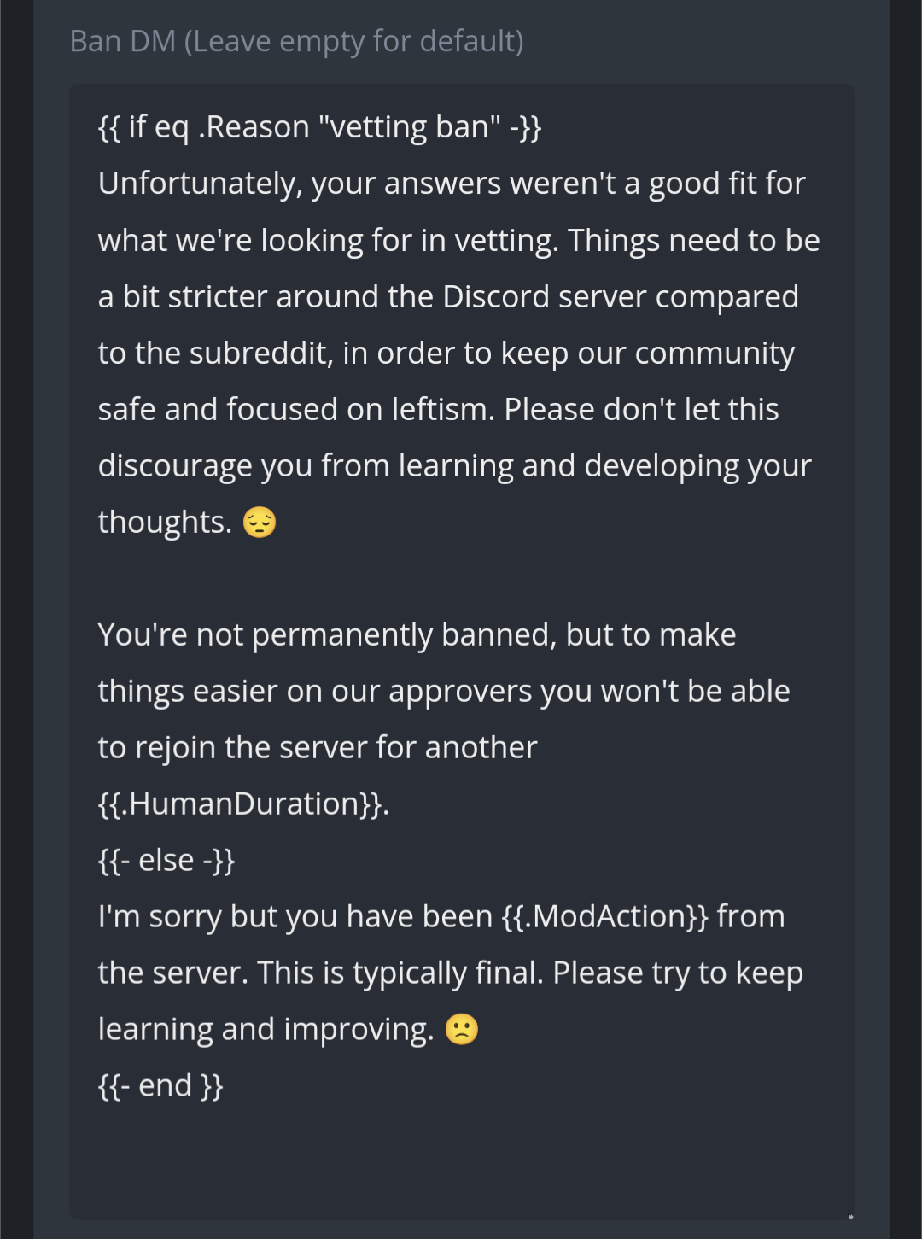Viewport: 922px width, 1239px height.
Task: Click the pensive face emoji in the message
Action: tap(259, 522)
